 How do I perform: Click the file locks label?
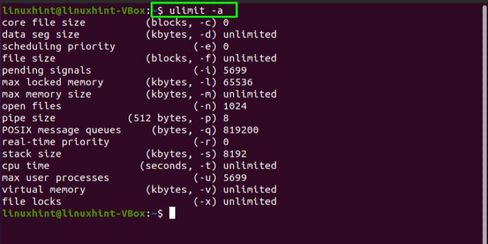coord(32,201)
